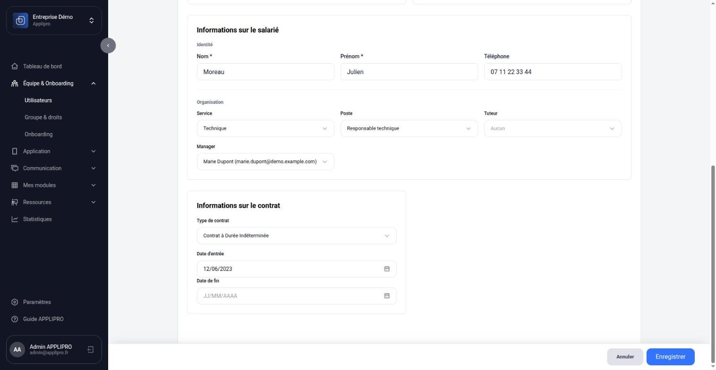Open the Tuteur dropdown showing Aucun

tap(553, 128)
